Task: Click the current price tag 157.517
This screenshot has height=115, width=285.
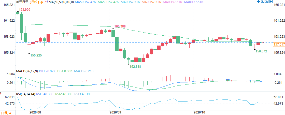Action: (x=279, y=45)
